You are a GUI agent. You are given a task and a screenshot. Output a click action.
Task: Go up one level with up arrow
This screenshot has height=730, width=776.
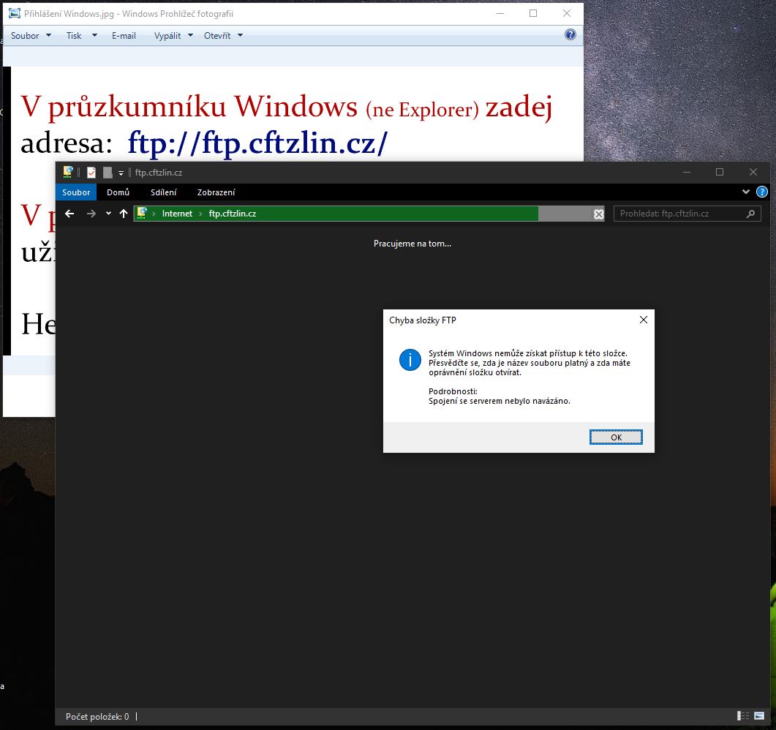pyautogui.click(x=124, y=214)
